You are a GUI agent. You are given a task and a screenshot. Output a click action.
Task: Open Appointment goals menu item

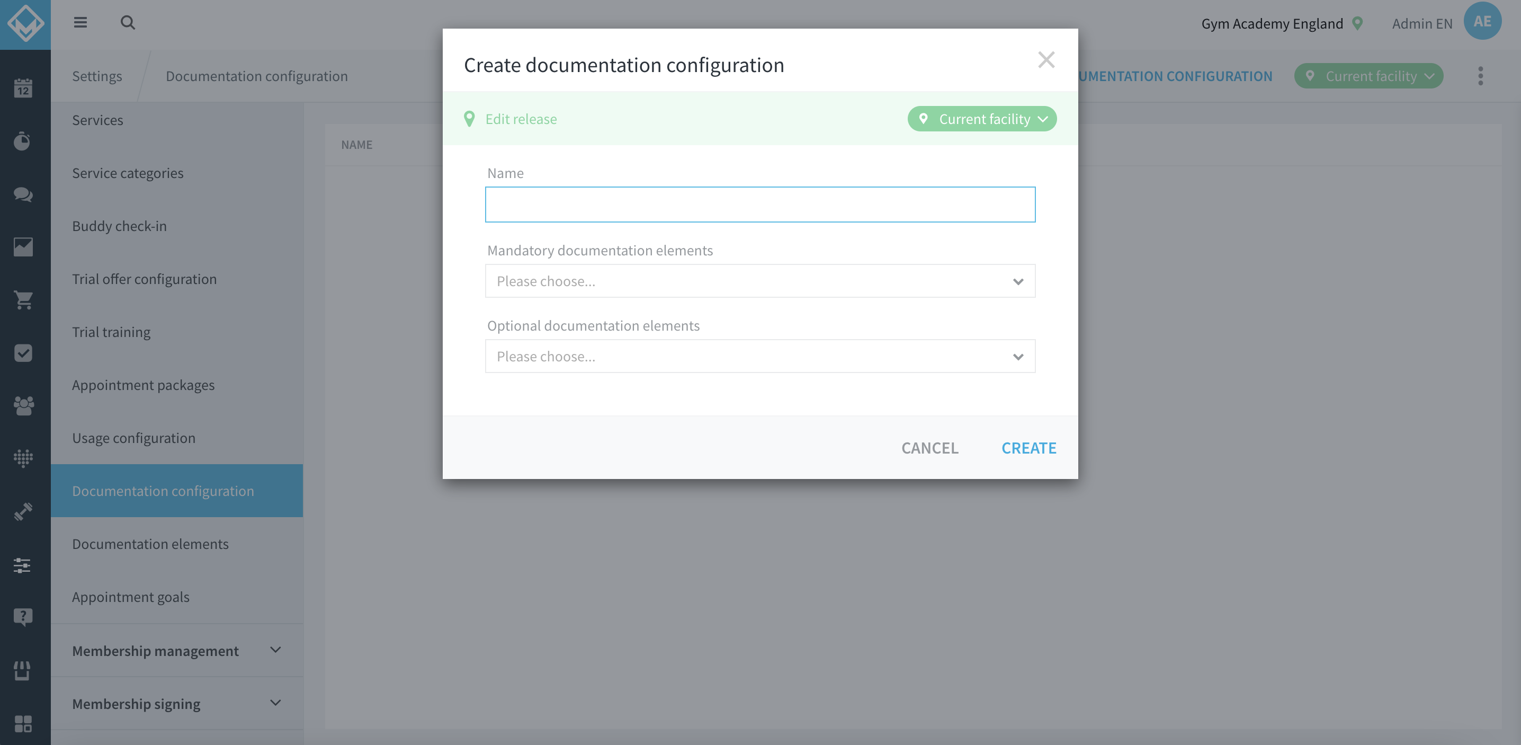176,597
